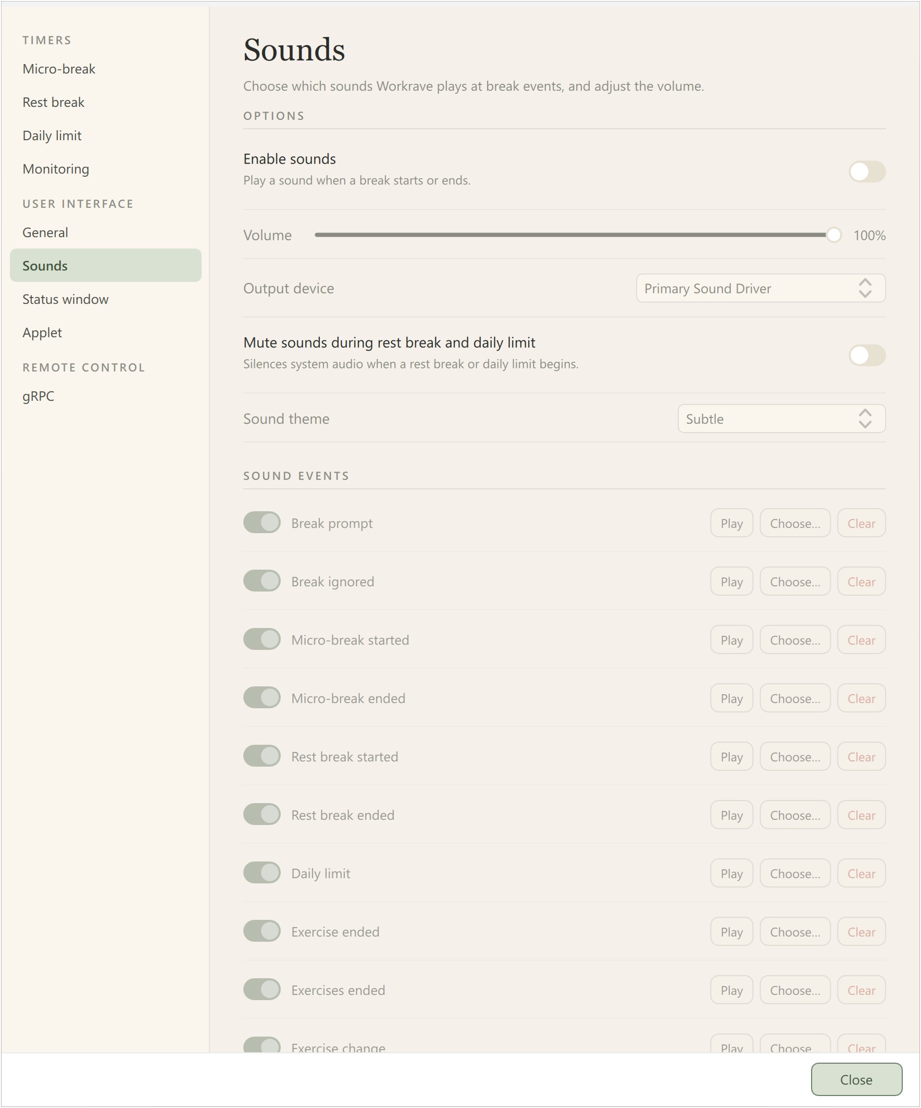Screen dimensions: 921x1108
Task: Toggle the Exercises ended sound event
Action: 262,989
